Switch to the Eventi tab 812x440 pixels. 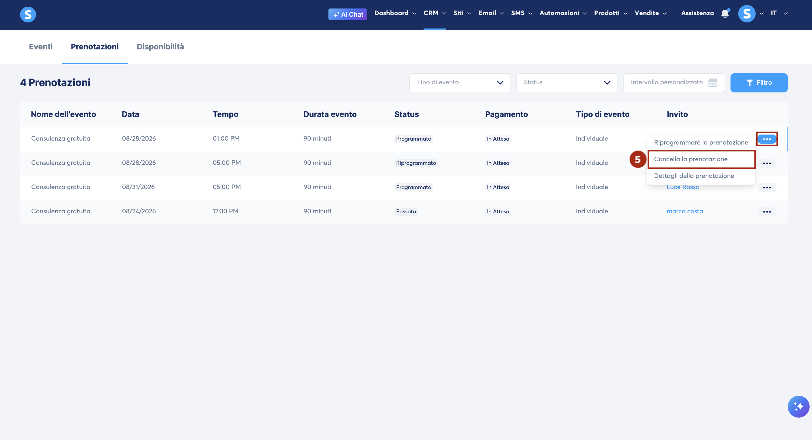coord(41,47)
